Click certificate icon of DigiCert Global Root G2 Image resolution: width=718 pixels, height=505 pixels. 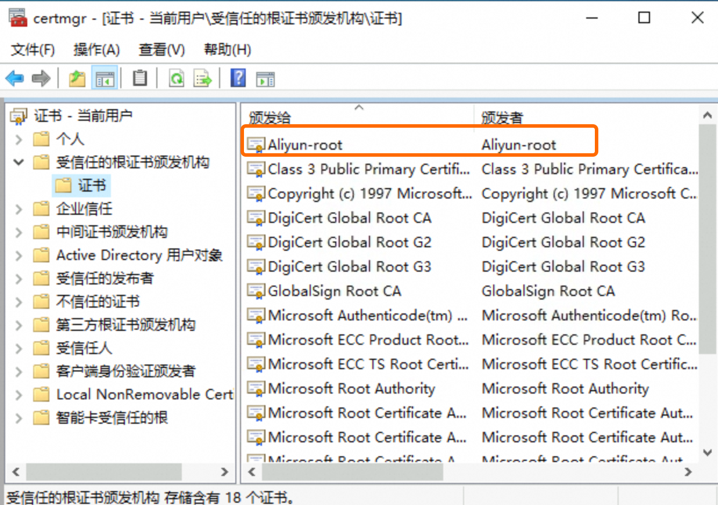(256, 243)
